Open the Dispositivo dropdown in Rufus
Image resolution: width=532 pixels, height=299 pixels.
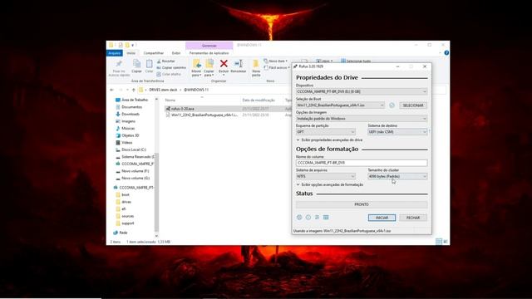pyautogui.click(x=362, y=91)
